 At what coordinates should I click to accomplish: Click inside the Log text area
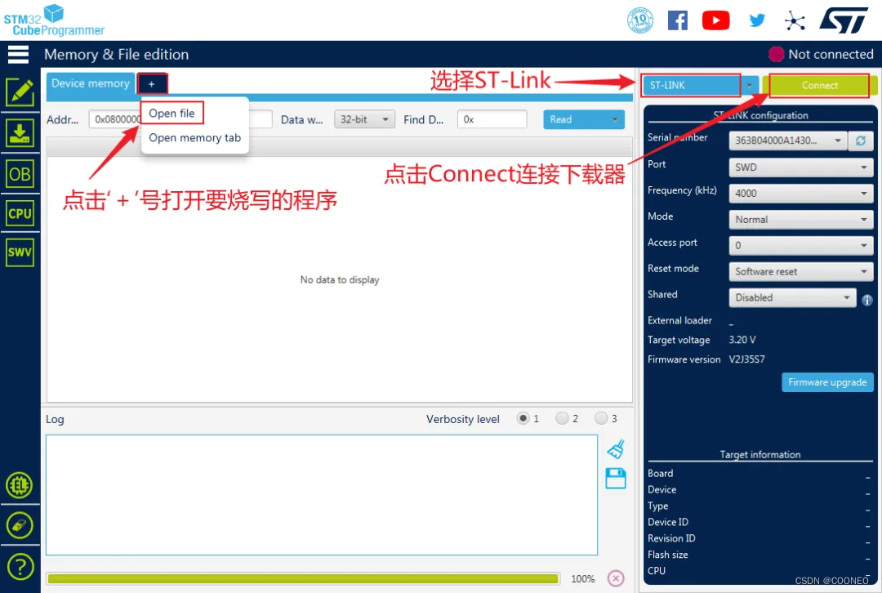[322, 494]
